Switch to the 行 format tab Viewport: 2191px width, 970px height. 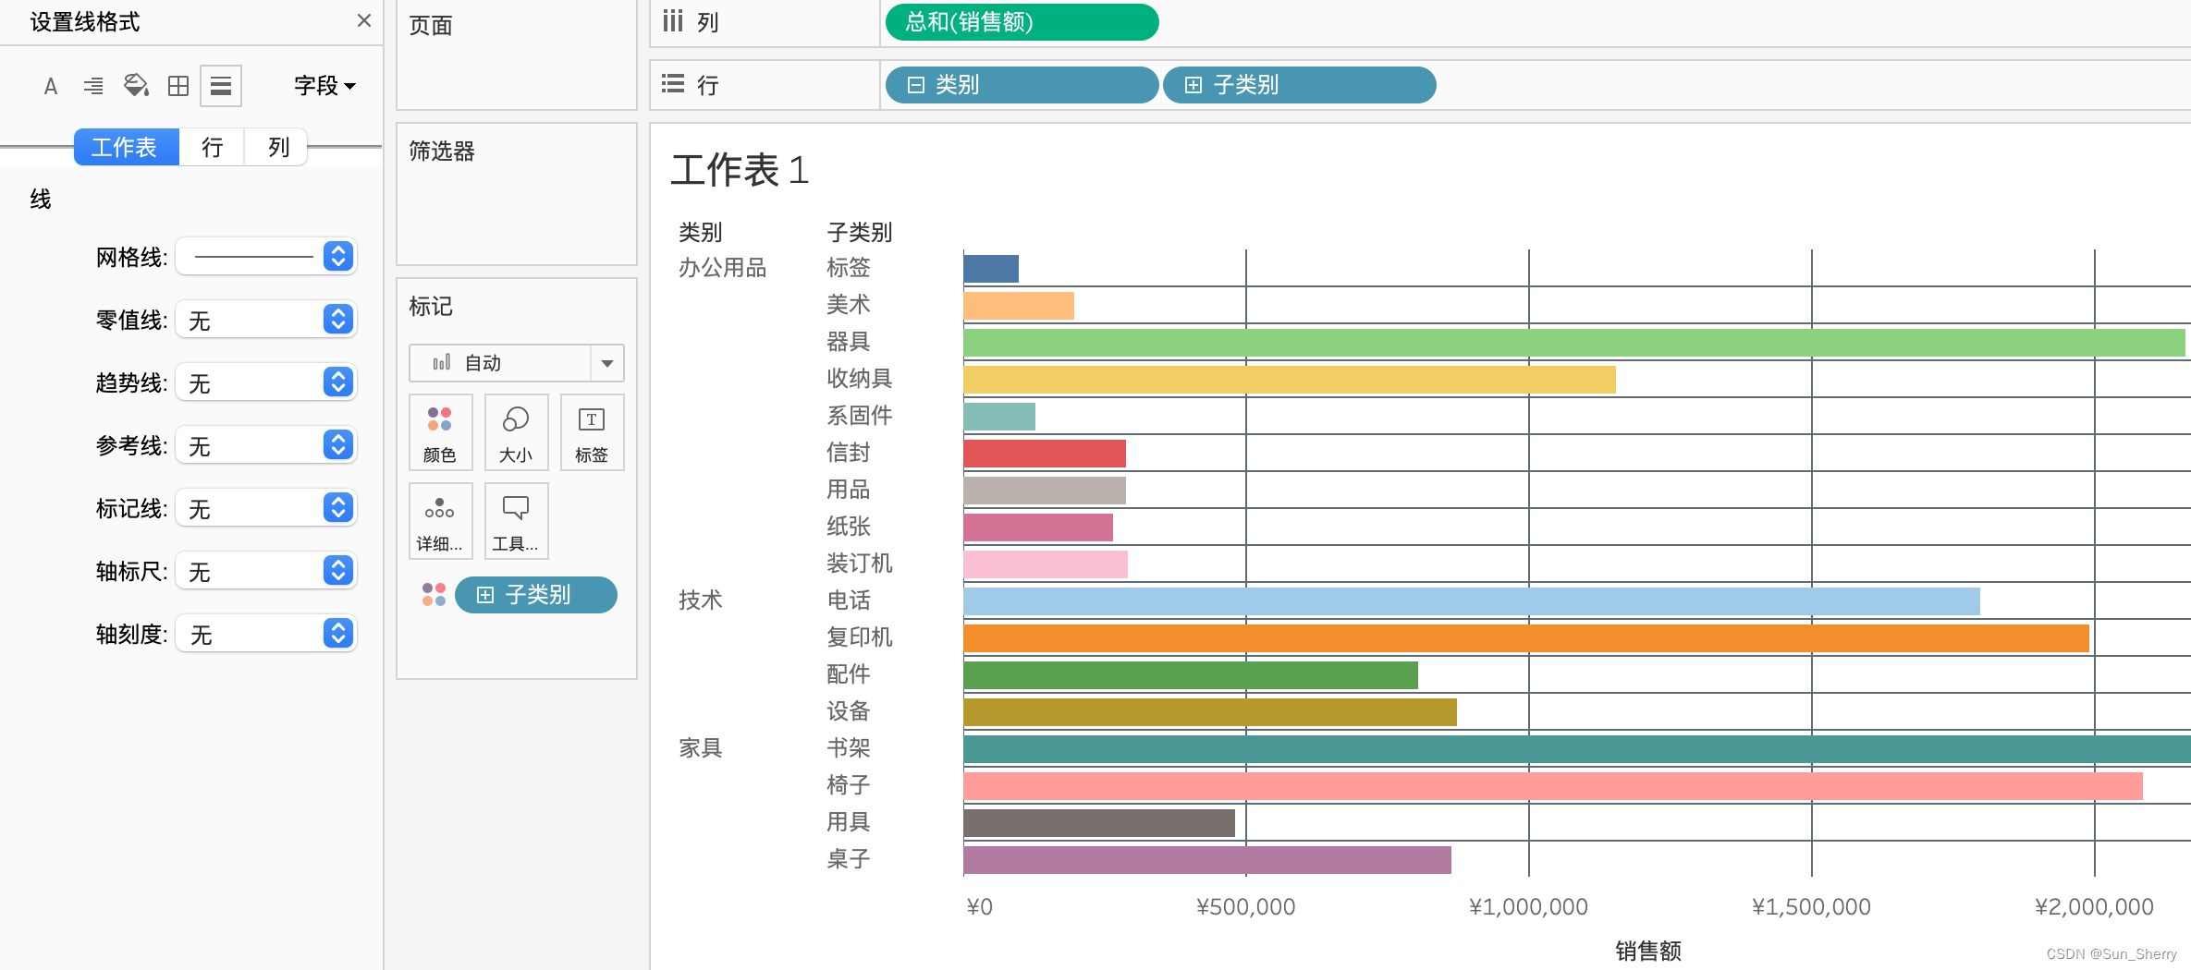(x=212, y=147)
